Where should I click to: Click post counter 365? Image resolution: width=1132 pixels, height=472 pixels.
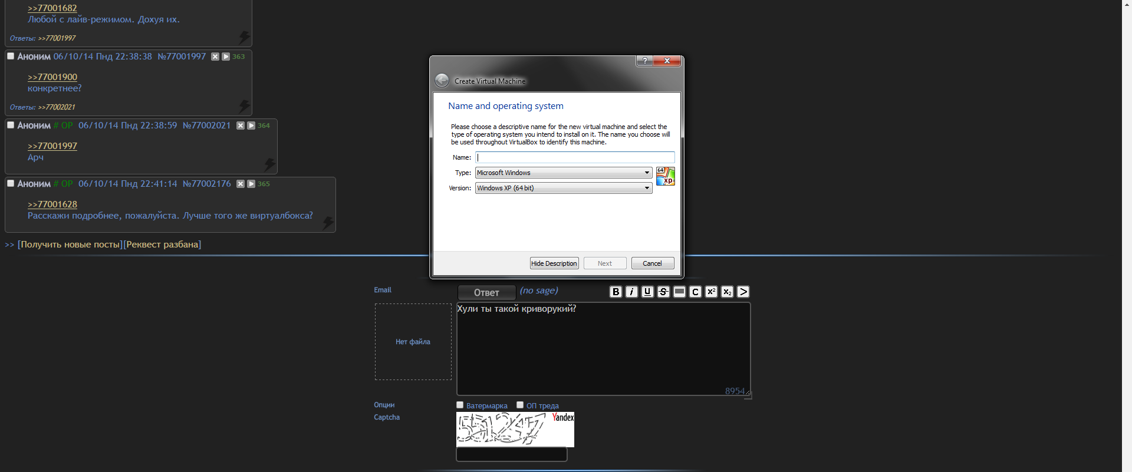[x=264, y=184]
